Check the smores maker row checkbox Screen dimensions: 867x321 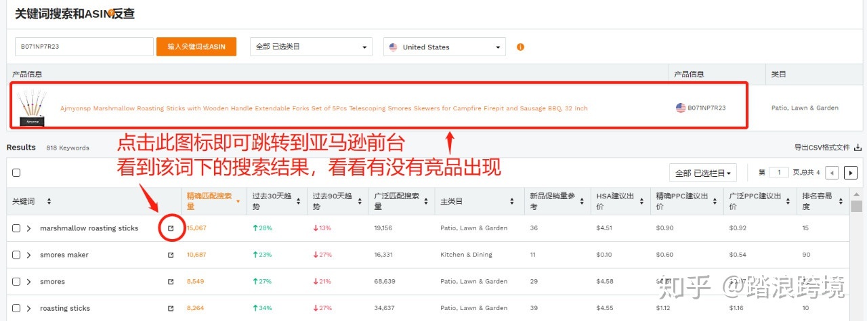pyautogui.click(x=16, y=255)
